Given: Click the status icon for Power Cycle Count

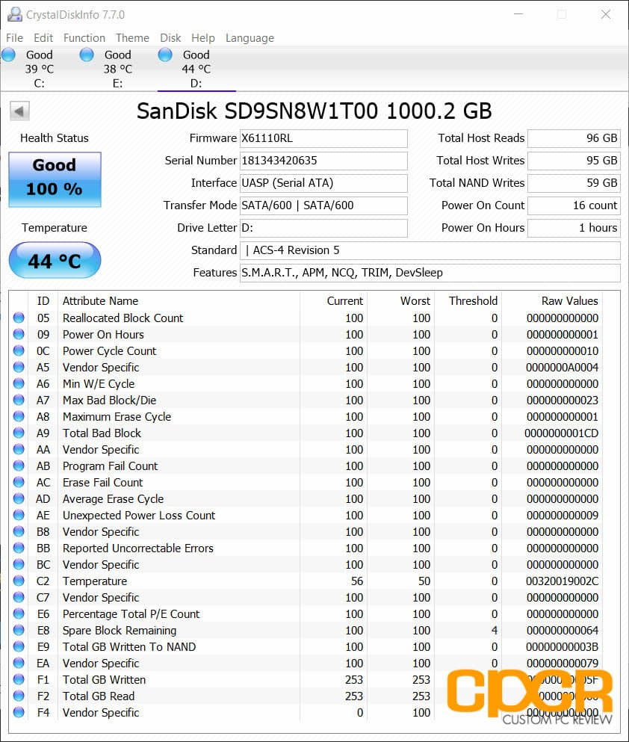Looking at the screenshot, I should [x=19, y=350].
